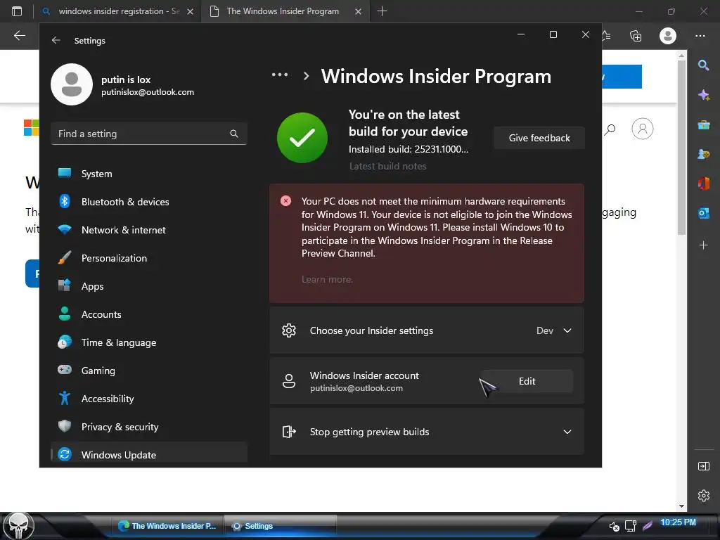
Task: Open Edge Settings and more menu
Action: [x=700, y=35]
